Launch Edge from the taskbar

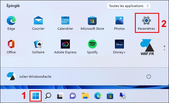98,96
